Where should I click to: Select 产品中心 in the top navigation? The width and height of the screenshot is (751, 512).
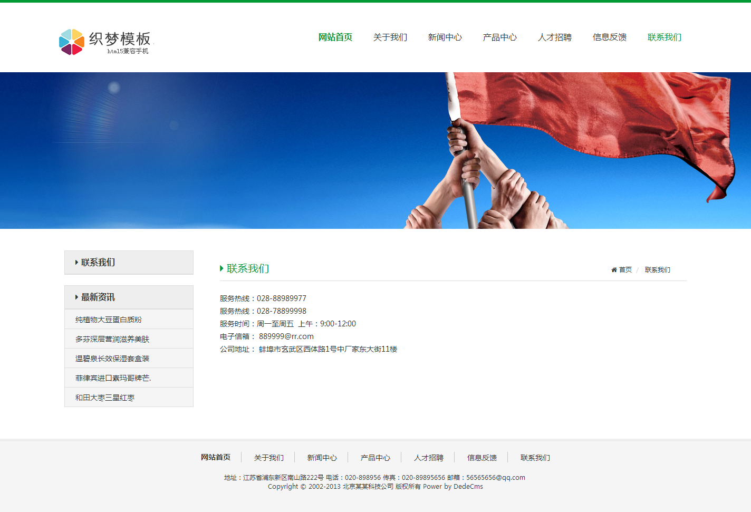[x=499, y=37]
